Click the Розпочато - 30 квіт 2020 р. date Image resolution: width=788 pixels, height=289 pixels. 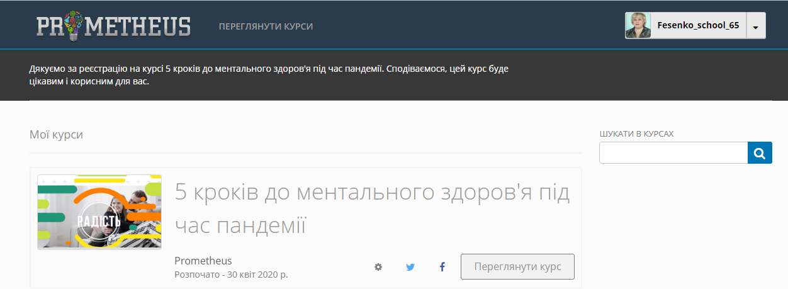pos(231,275)
